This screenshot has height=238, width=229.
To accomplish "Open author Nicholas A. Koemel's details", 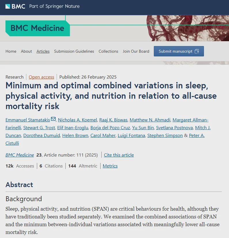I will pyautogui.click(x=77, y=120).
